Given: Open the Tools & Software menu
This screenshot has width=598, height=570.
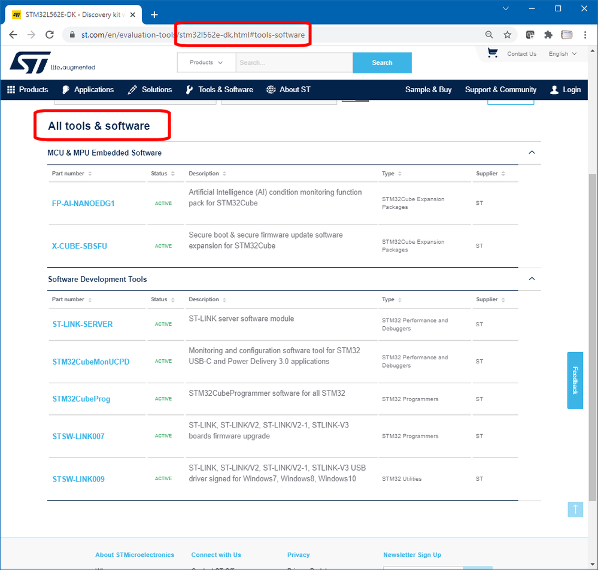Looking at the screenshot, I should 220,90.
